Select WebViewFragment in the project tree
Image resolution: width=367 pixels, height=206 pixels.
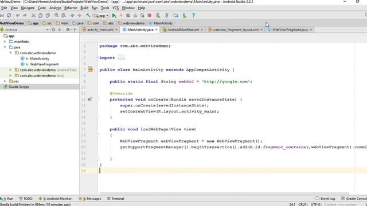coord(44,64)
